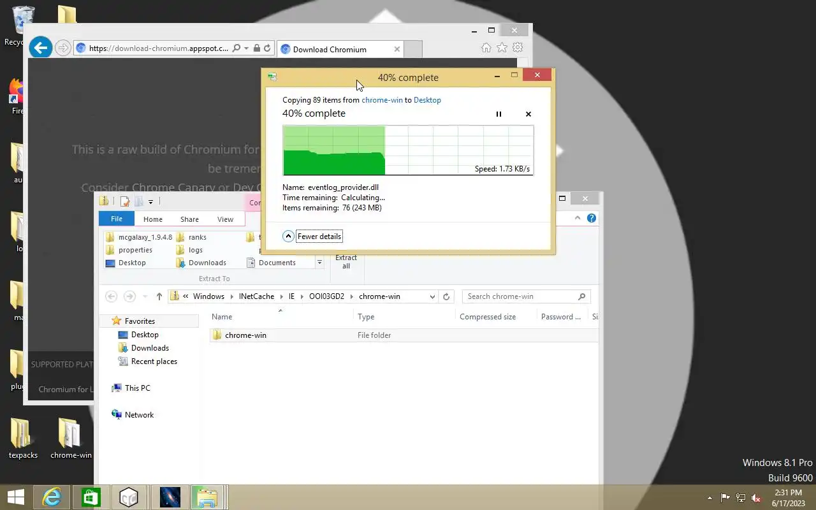Choose properties folder as extract destination
Screen dimensions: 816x510
click(x=129, y=250)
